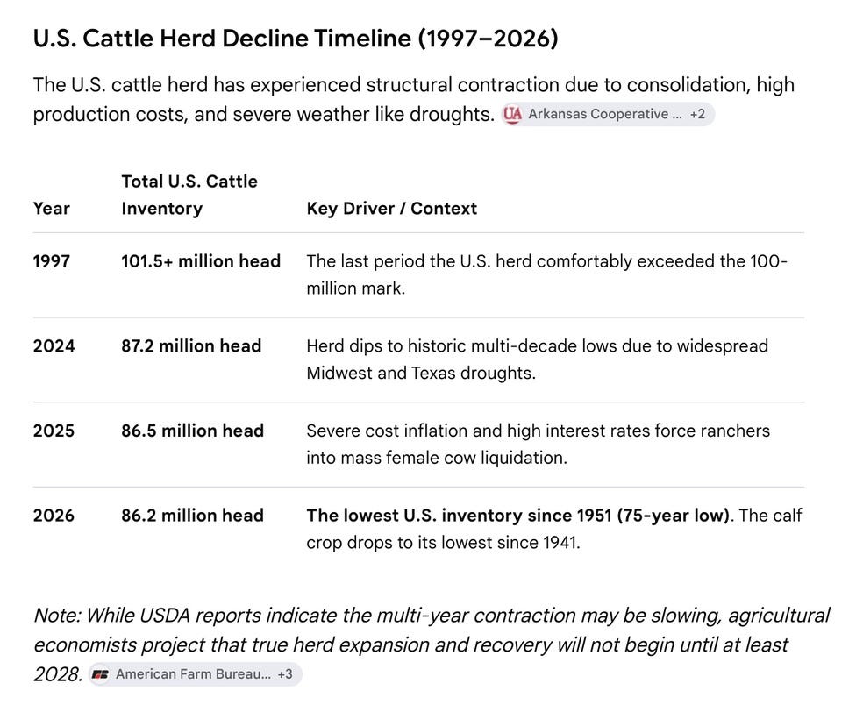This screenshot has width=856, height=705.
Task: Select the Year column header
Action: click(52, 209)
